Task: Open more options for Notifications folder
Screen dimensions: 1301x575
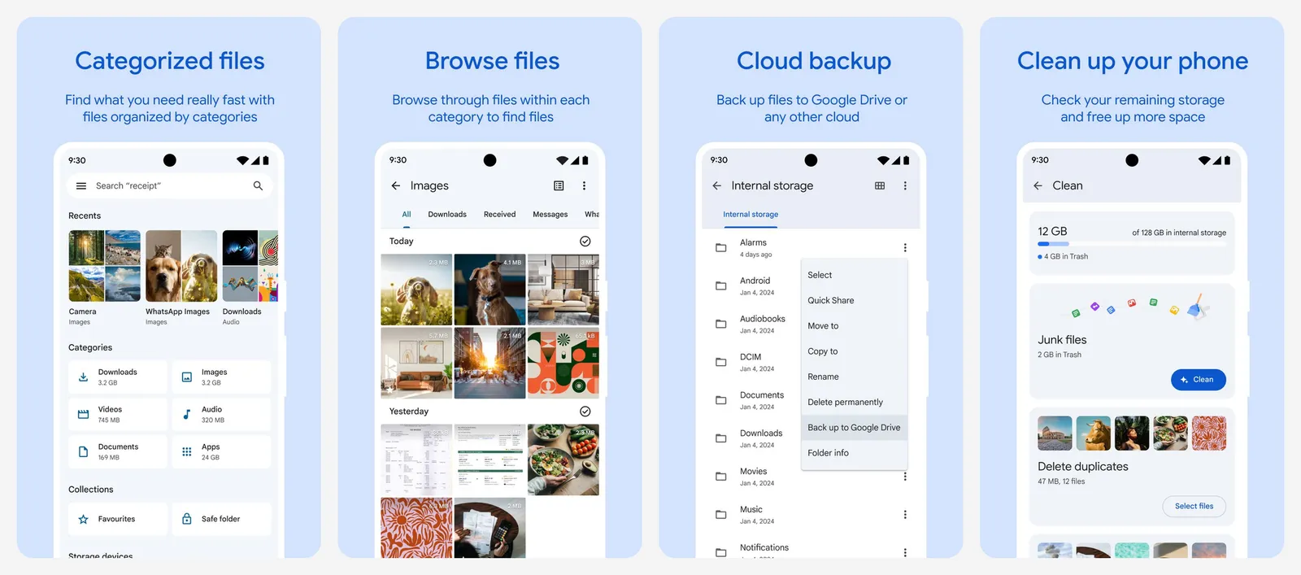Action: [x=905, y=553]
